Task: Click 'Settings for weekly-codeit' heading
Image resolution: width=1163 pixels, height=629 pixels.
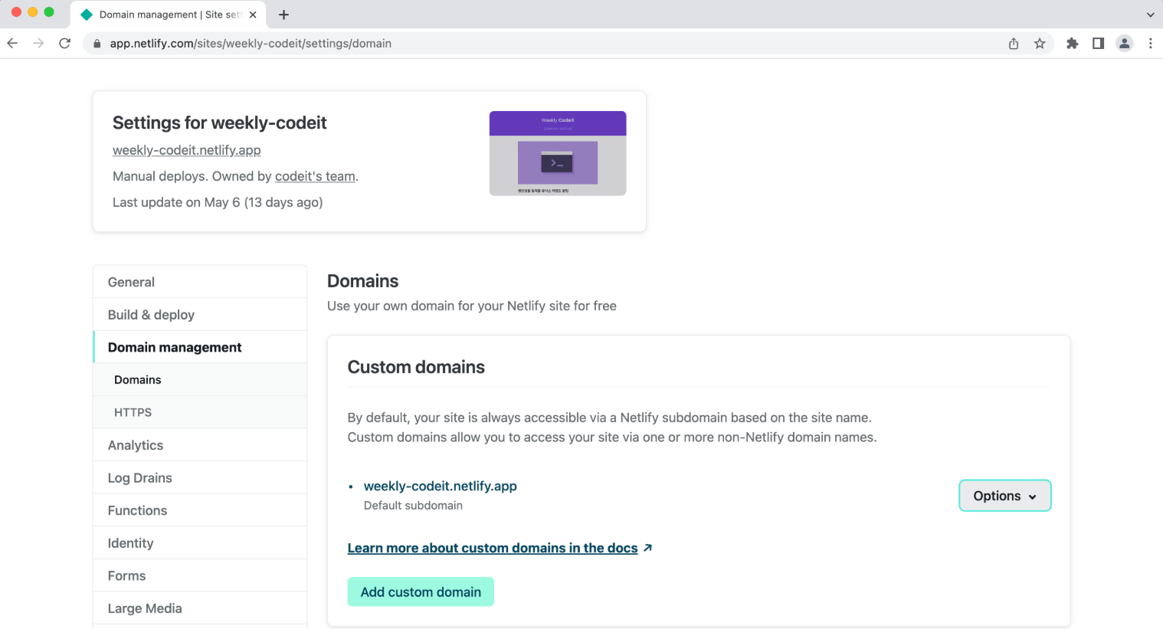Action: click(x=220, y=123)
